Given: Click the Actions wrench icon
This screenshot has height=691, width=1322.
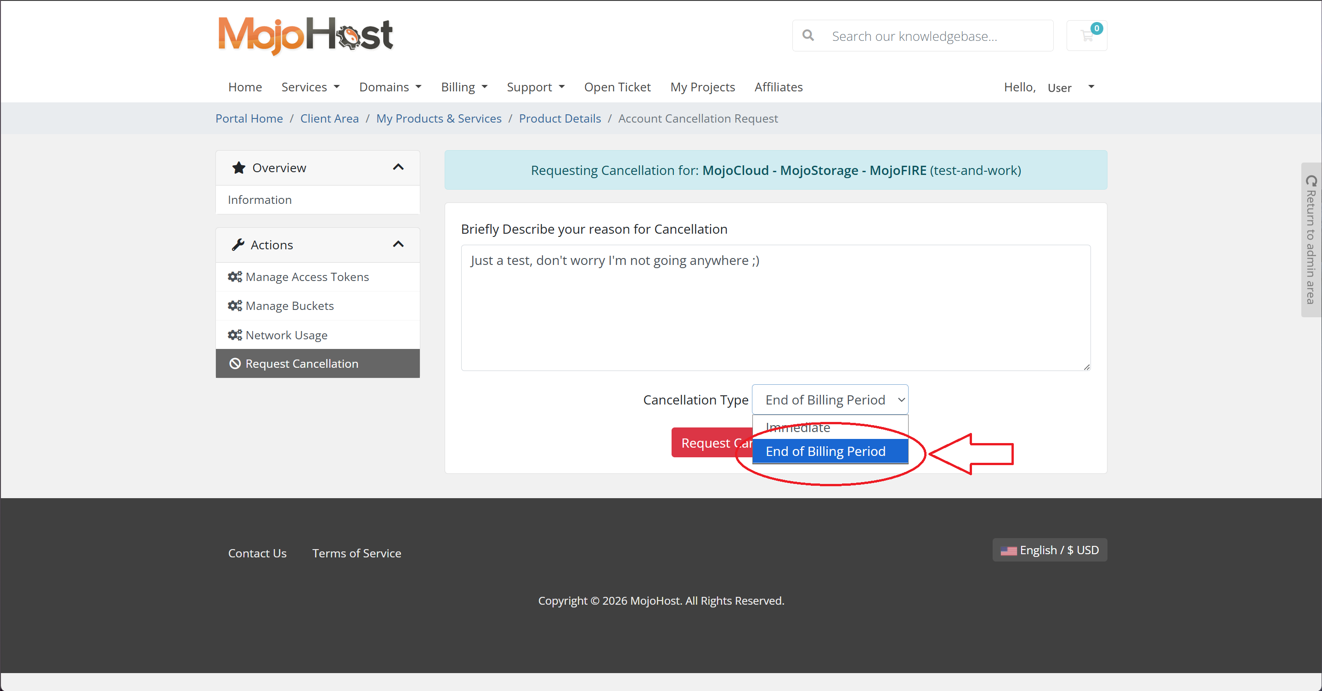Looking at the screenshot, I should tap(238, 245).
